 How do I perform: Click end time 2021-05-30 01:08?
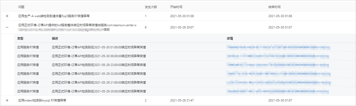point(280,16)
